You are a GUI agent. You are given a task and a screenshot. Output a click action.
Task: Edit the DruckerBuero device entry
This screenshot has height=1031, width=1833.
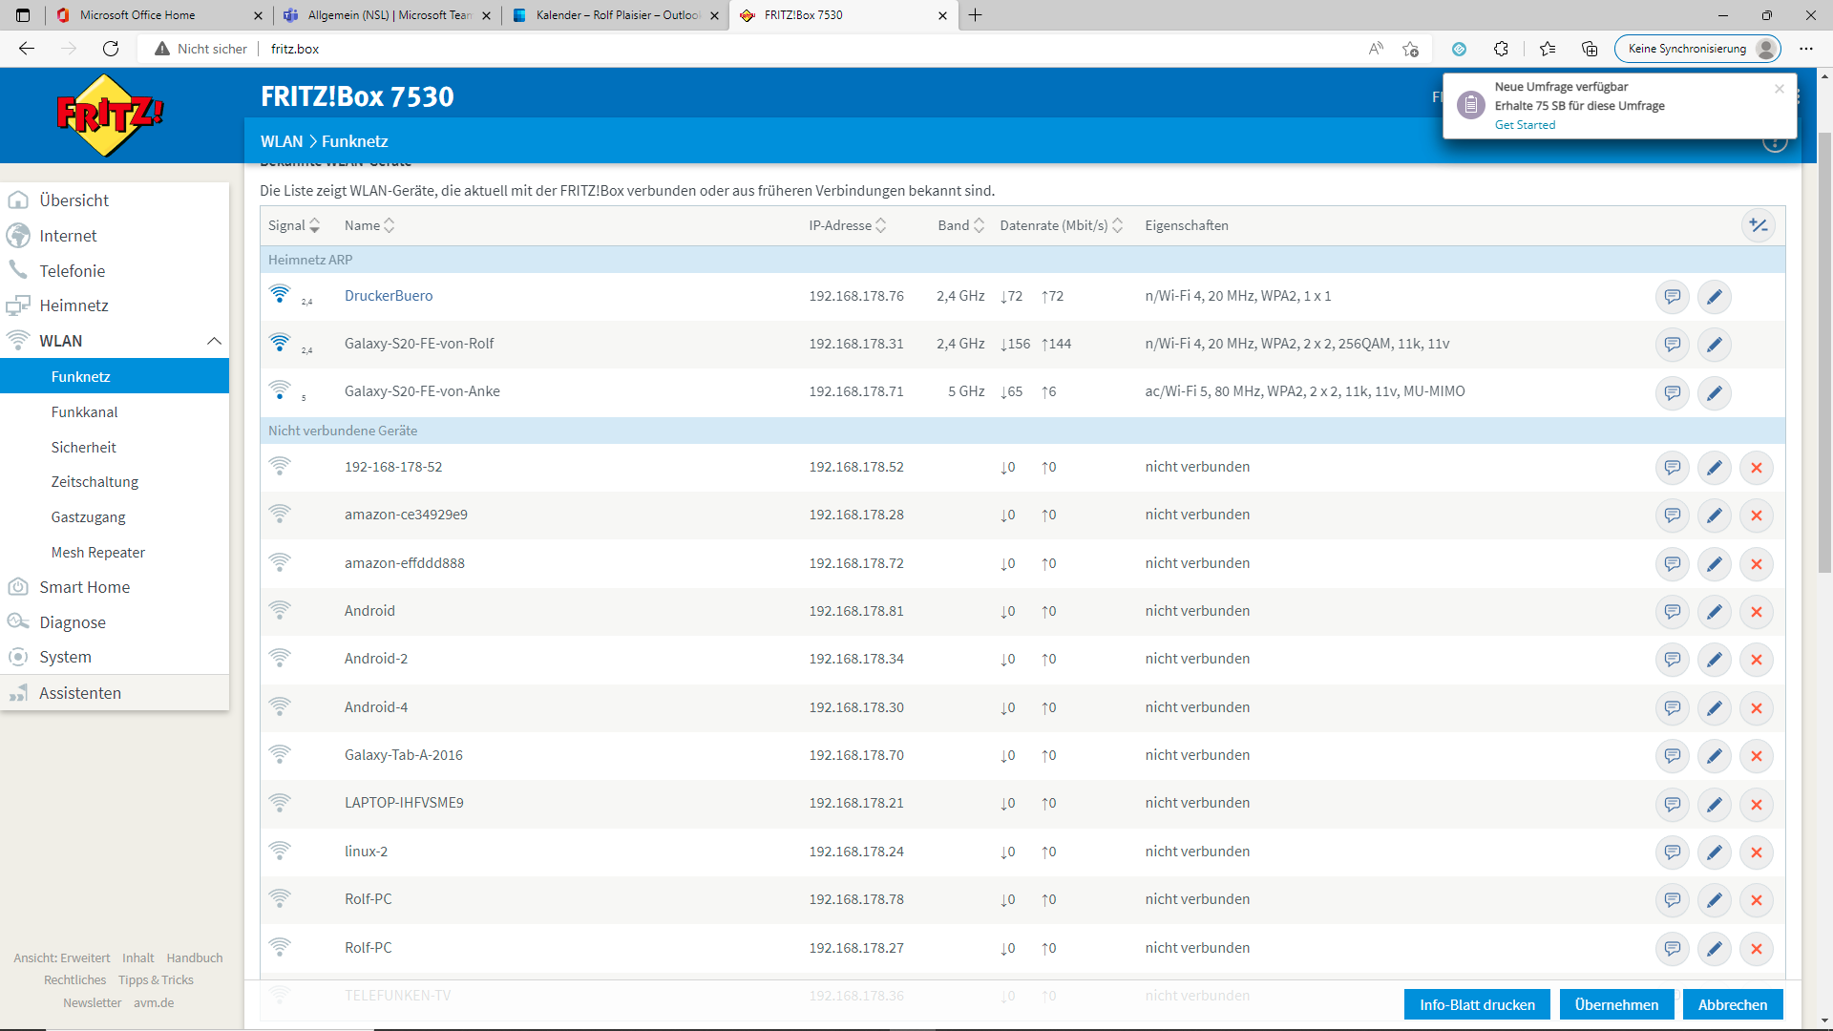tap(1714, 297)
